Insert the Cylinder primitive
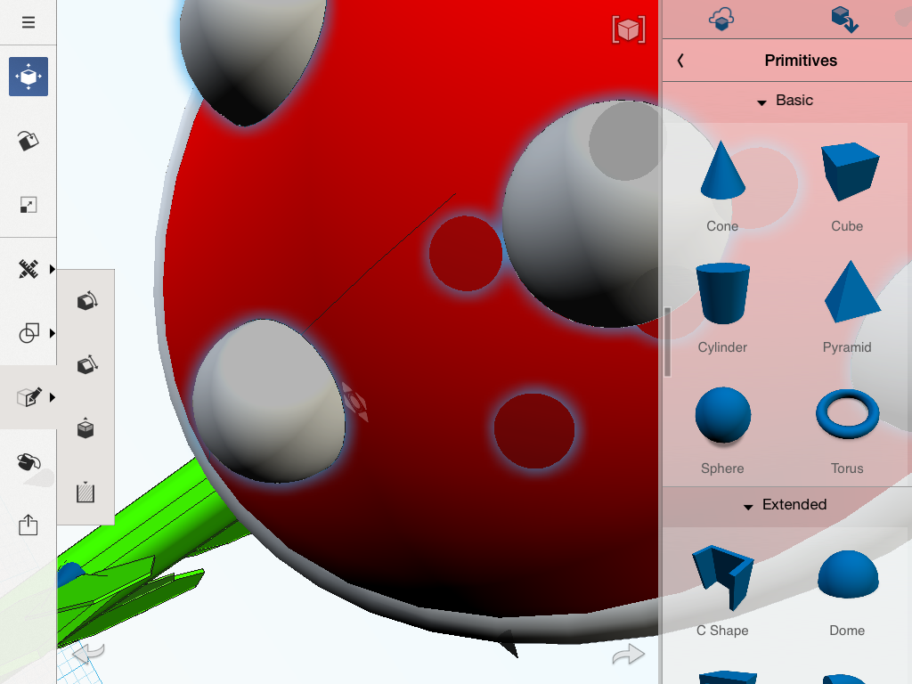The height and width of the screenshot is (684, 912). (722, 308)
